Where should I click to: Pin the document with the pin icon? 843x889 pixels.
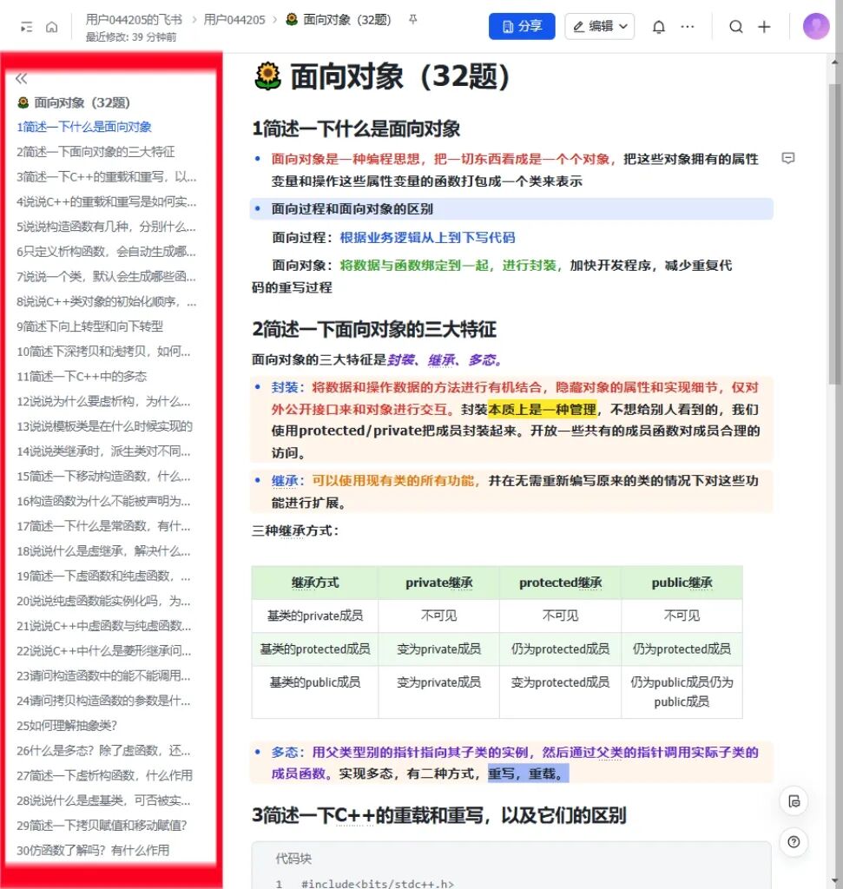(412, 20)
